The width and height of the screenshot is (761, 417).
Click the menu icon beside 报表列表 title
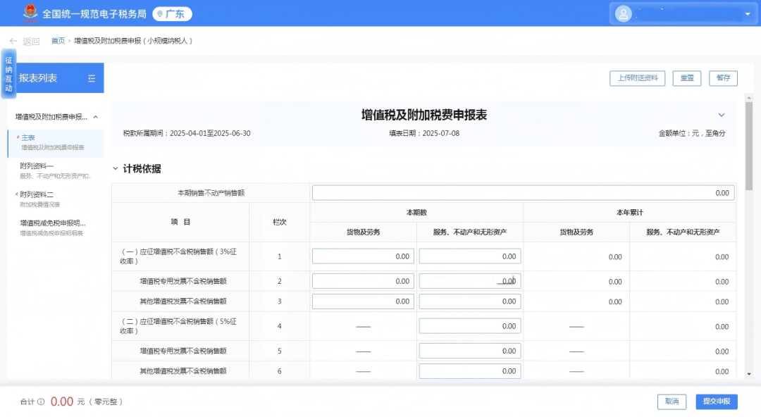pos(91,78)
